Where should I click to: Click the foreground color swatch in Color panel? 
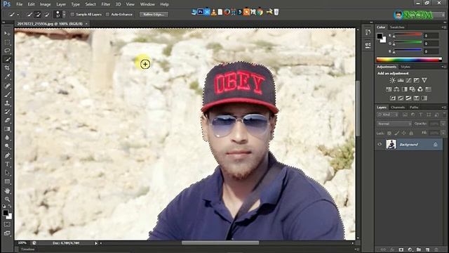[380, 36]
